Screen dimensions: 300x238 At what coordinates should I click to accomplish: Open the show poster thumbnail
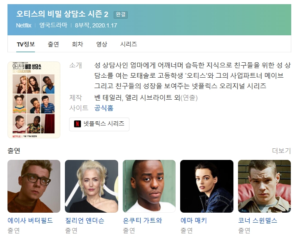coord(34,100)
